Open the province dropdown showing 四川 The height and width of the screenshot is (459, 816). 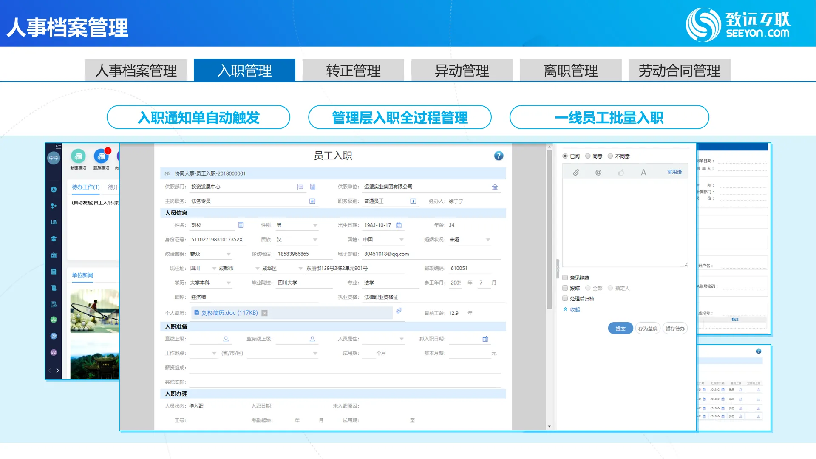[203, 269]
